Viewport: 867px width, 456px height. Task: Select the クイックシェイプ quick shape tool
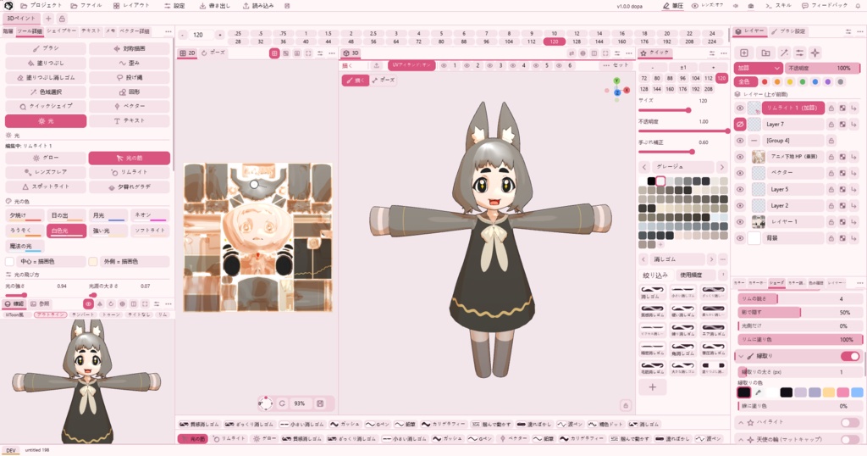click(x=46, y=106)
